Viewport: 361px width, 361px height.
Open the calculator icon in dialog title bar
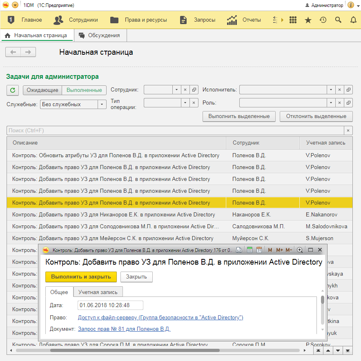pos(249,250)
